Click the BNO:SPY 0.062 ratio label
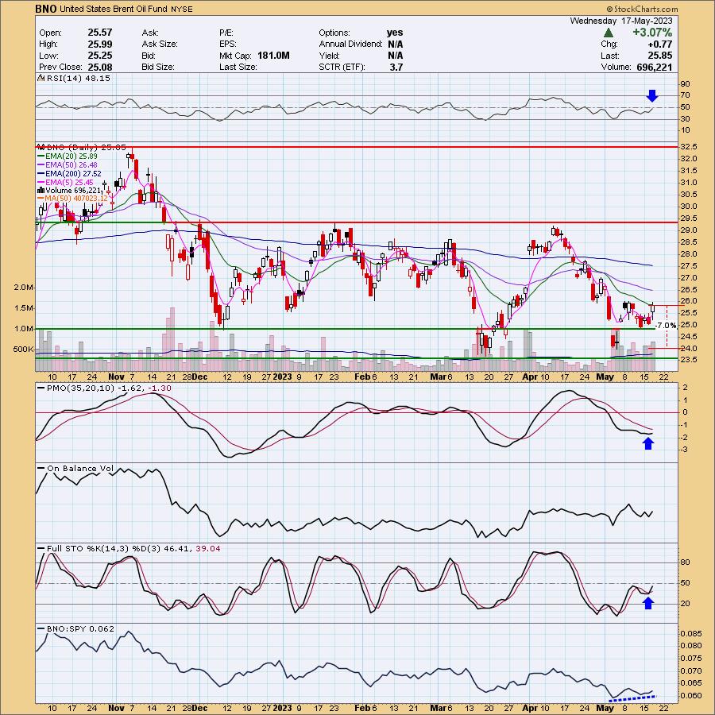The image size is (715, 715). pyautogui.click(x=81, y=629)
